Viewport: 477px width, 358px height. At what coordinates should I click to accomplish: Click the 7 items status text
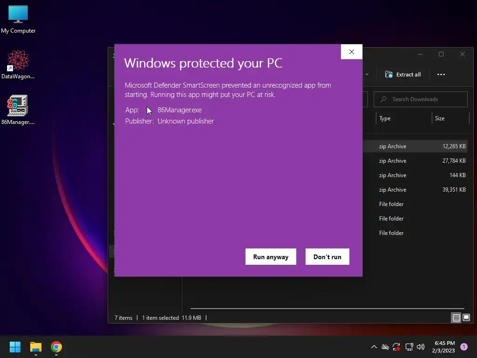point(123,318)
